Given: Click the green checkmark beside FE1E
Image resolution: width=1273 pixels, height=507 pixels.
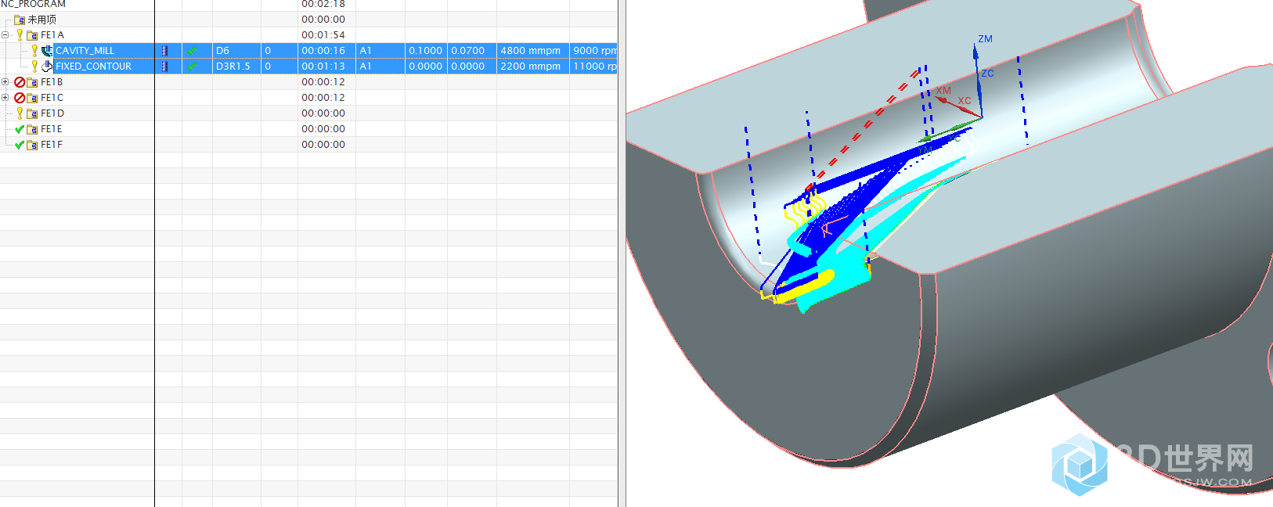Looking at the screenshot, I should (x=20, y=129).
